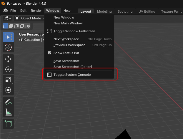Select the Annotate pencil tool
Screen dimensions: 183x139
pos(8,102)
